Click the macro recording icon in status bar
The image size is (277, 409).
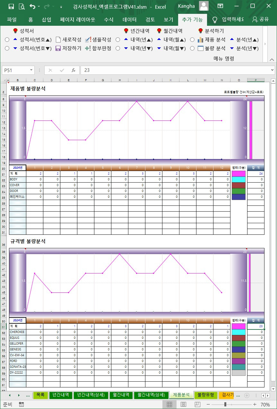[22, 404]
